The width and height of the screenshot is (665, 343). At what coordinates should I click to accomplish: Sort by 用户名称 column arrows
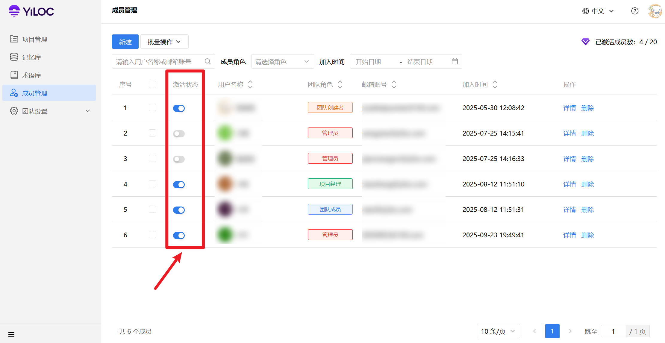click(x=250, y=85)
